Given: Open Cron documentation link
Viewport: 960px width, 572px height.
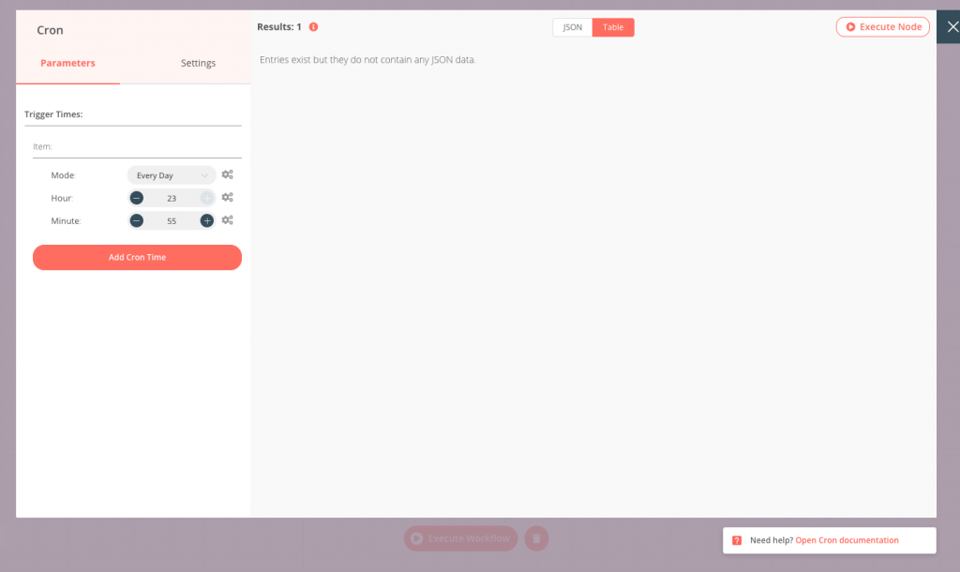Looking at the screenshot, I should 847,541.
